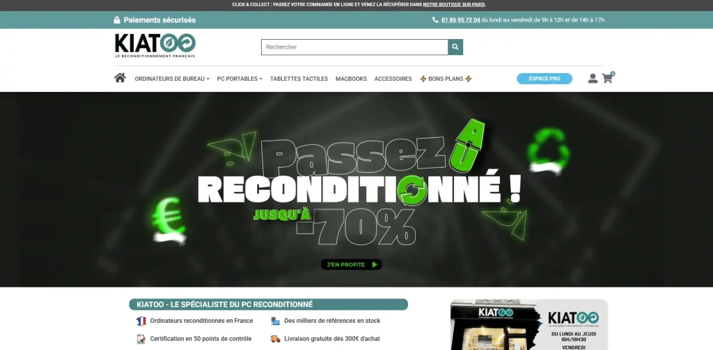Click Certification en 50 points de contrôle
The height and width of the screenshot is (350, 713).
(201, 339)
